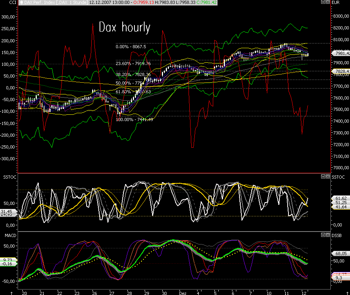
Task: Click the left SSTOC axis label
Action: pos(10,177)
